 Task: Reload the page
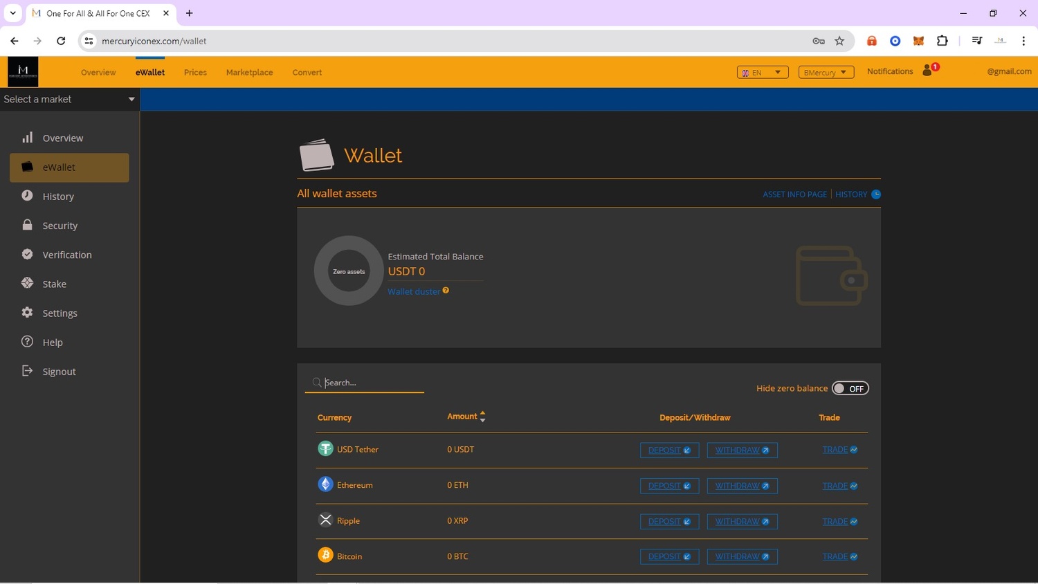[61, 41]
